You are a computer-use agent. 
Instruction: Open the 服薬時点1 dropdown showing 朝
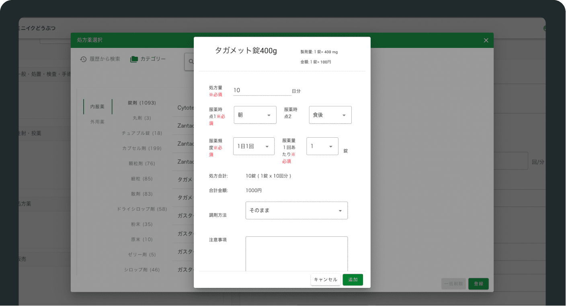pos(255,115)
